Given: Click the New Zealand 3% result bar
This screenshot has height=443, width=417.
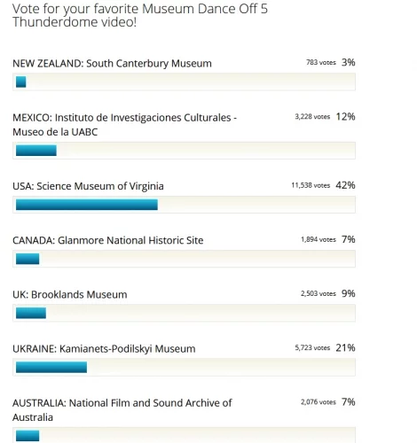Looking at the screenshot, I should [x=20, y=82].
